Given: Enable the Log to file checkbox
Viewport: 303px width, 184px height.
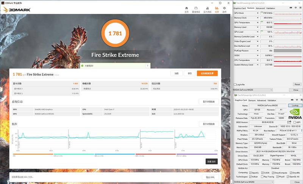Looking at the screenshot, I should point(235,84).
